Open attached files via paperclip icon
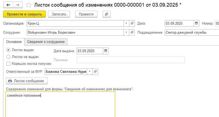The width and height of the screenshot is (219, 117). (107, 14)
